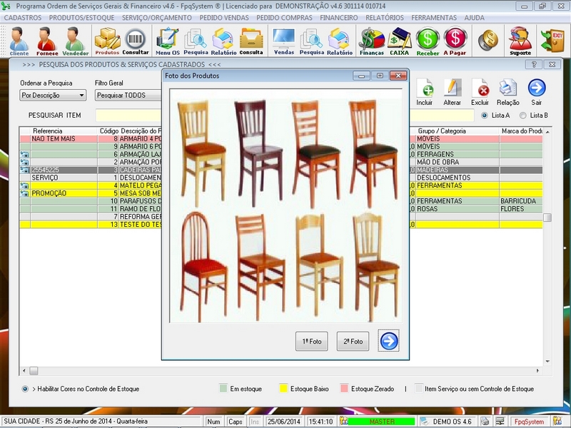
Task: Click the blue next arrow in Foto dos Produtos
Action: pyautogui.click(x=389, y=341)
